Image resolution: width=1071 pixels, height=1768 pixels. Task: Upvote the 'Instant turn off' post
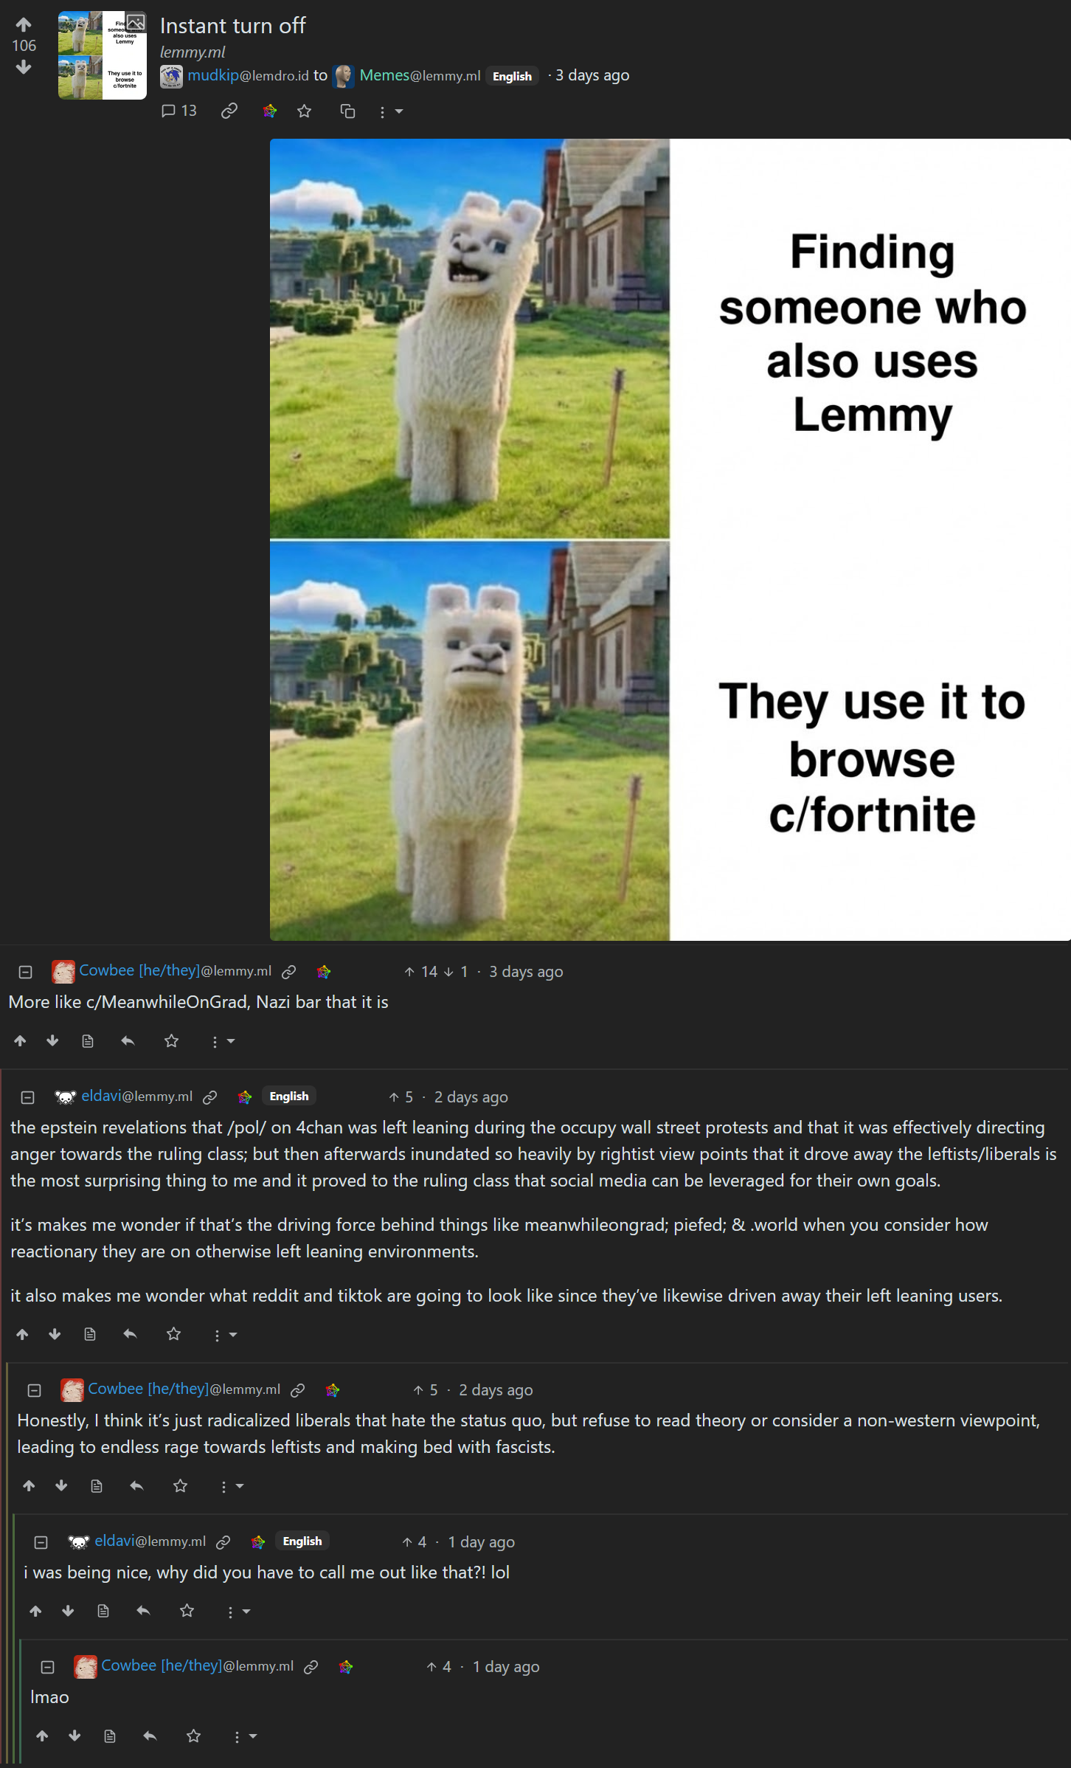pos(24,25)
